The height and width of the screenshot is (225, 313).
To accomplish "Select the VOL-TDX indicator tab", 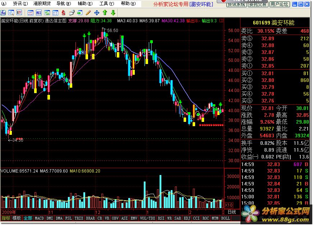I will tap(148, 218).
